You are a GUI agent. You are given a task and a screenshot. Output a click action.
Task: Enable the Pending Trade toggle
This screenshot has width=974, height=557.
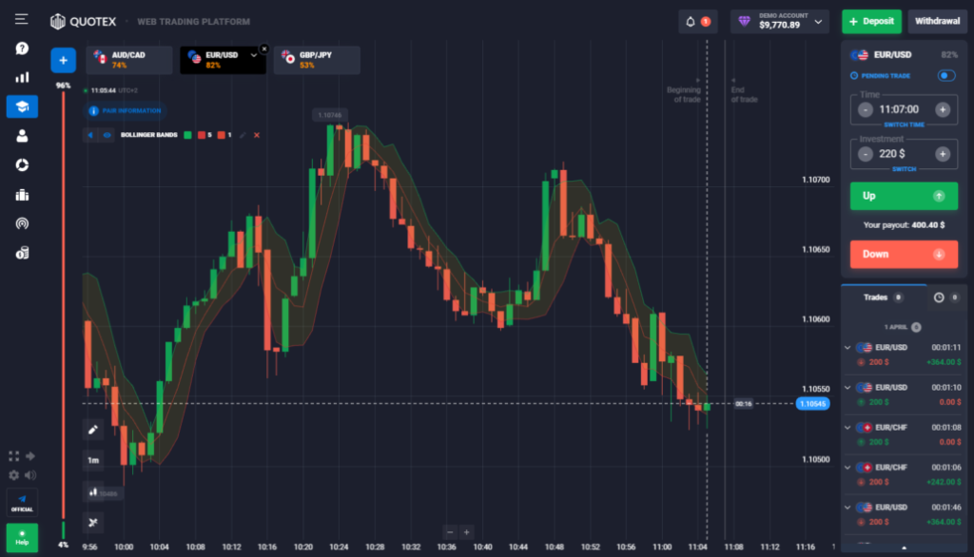tap(947, 76)
